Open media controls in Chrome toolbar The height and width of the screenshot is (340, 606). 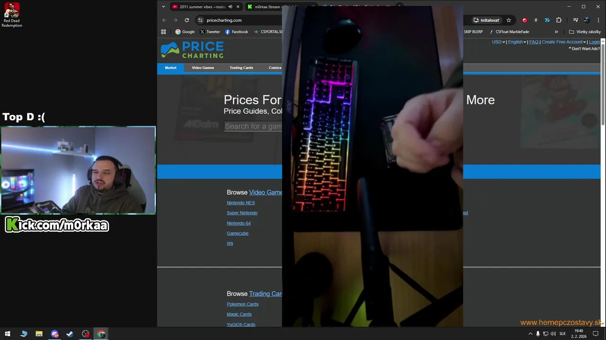575,20
